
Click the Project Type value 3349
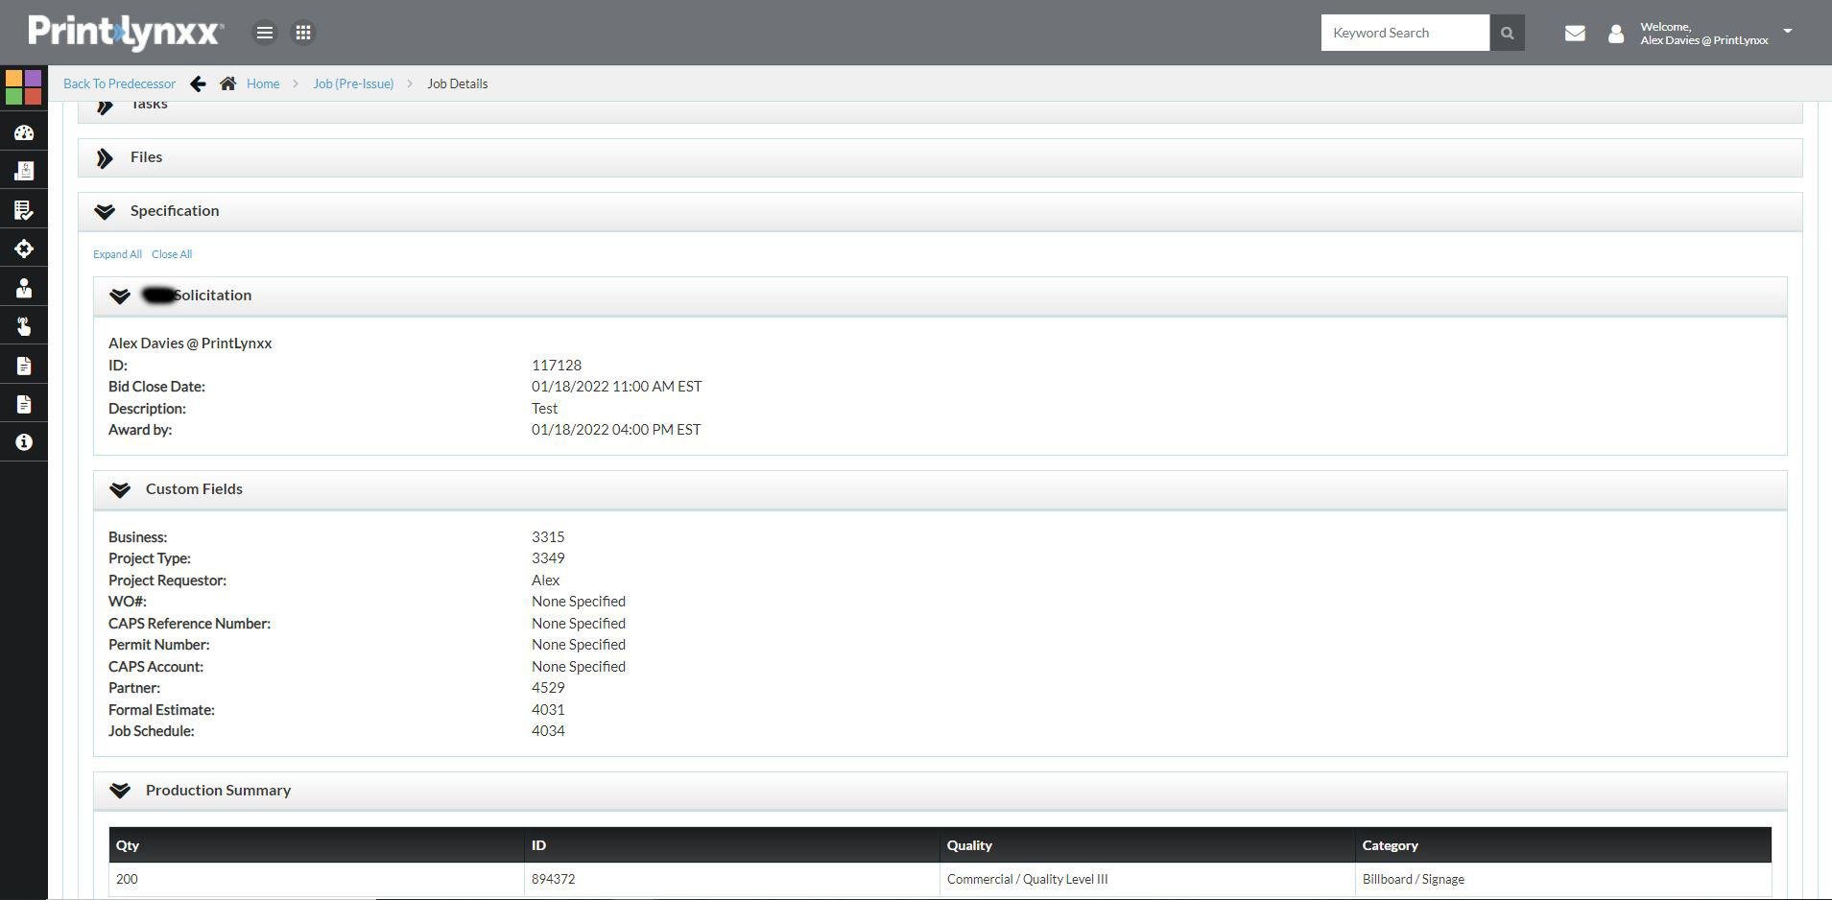[548, 558]
